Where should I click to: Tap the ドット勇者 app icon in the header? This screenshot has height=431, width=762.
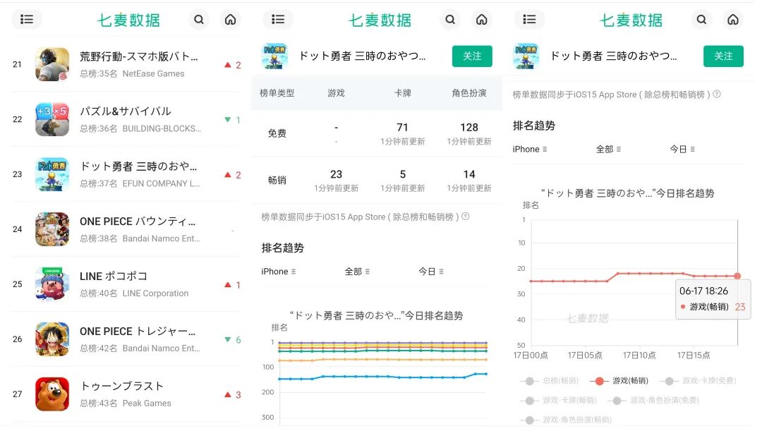274,56
